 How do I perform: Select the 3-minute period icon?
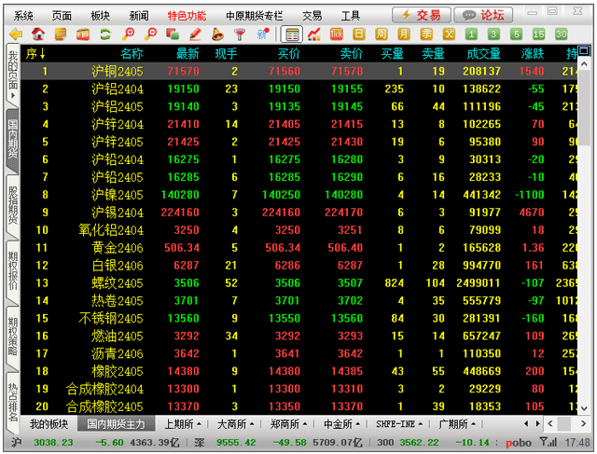493,34
